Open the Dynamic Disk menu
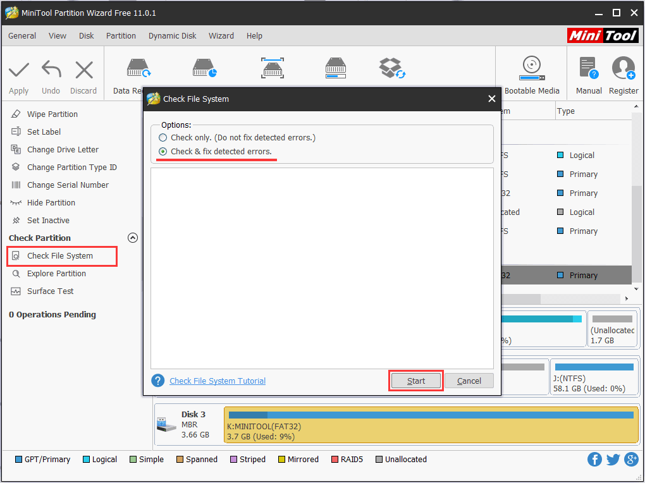This screenshot has height=483, width=645. [173, 36]
